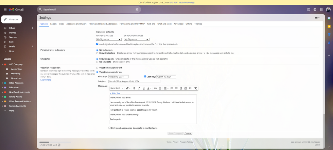Apply bulleted list formatting
Image resolution: width=333 pixels, height=150 pixels.
(176, 88)
